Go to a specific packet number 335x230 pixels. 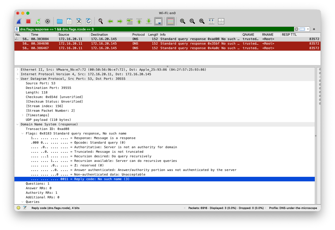coord(130,21)
